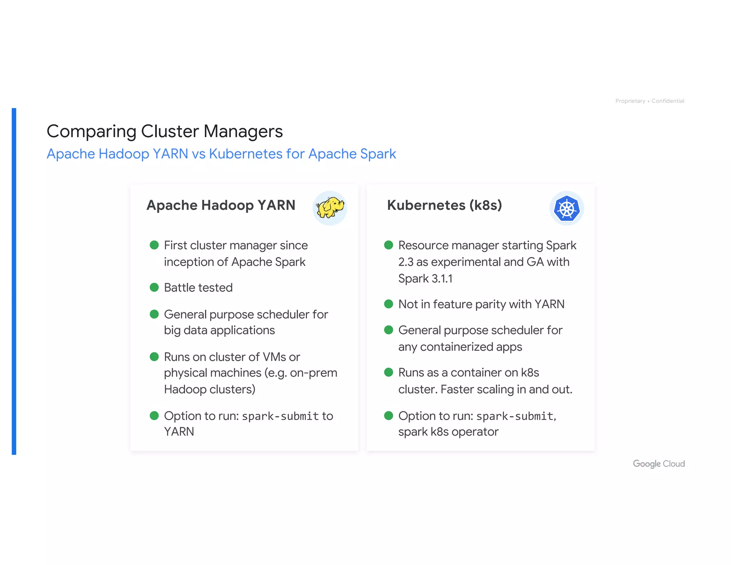Click the Kubernetes (k8s) card heading
Screen dimensions: 731x565
[x=444, y=205]
